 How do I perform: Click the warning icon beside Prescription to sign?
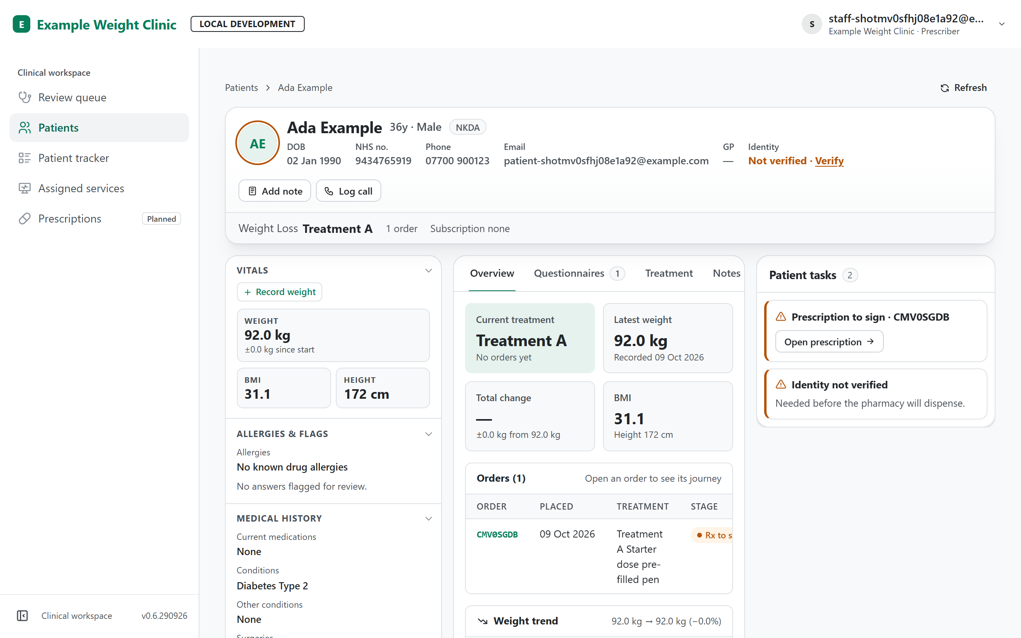pos(781,317)
